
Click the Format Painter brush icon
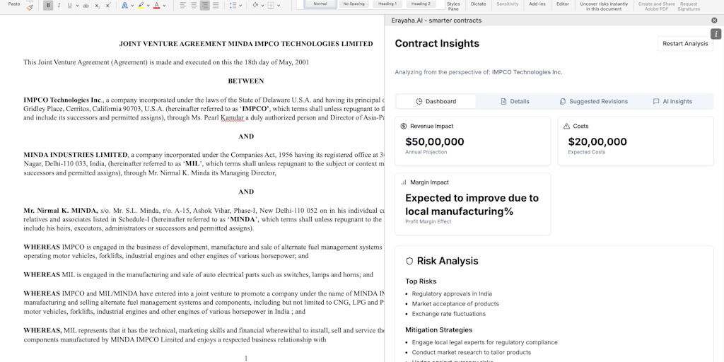coord(30,7)
